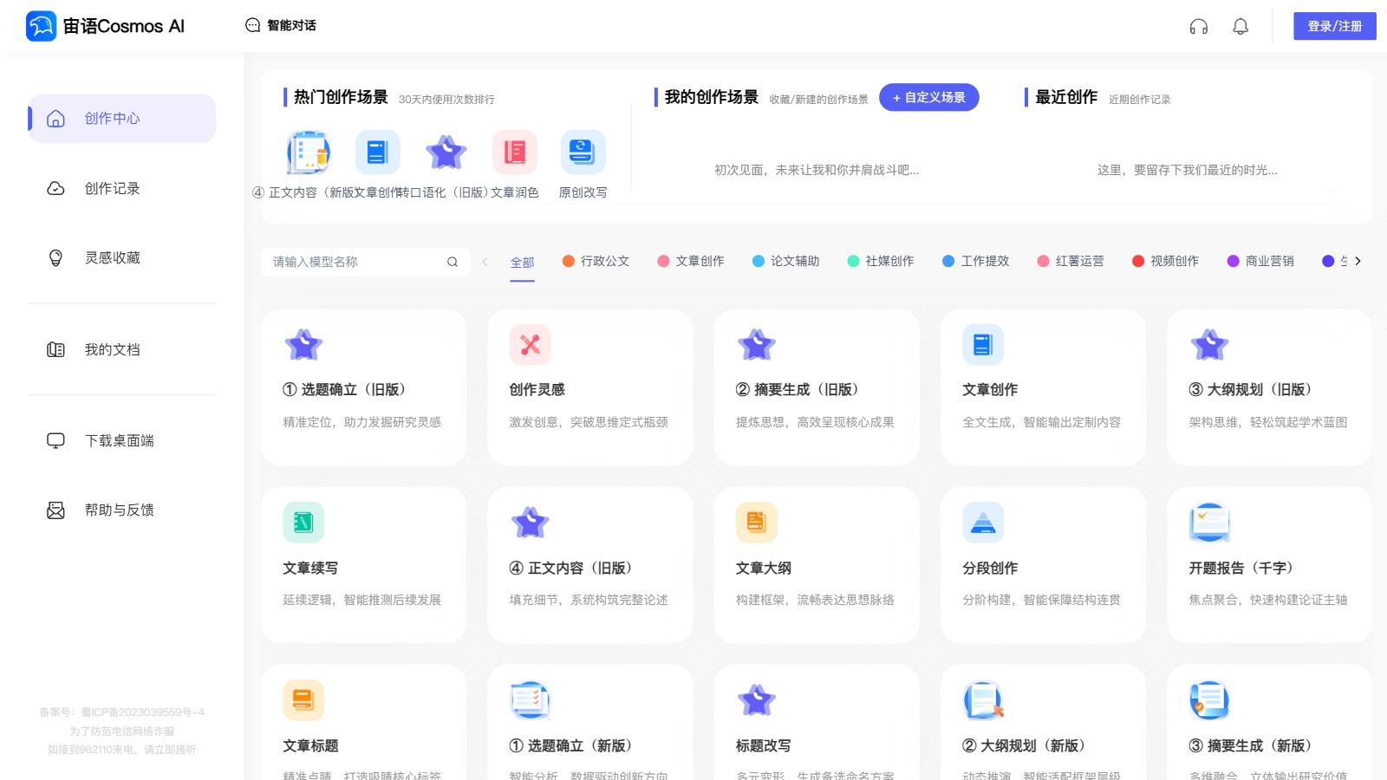Select the 原创改写 scene icon
This screenshot has height=780, width=1387.
click(x=583, y=152)
